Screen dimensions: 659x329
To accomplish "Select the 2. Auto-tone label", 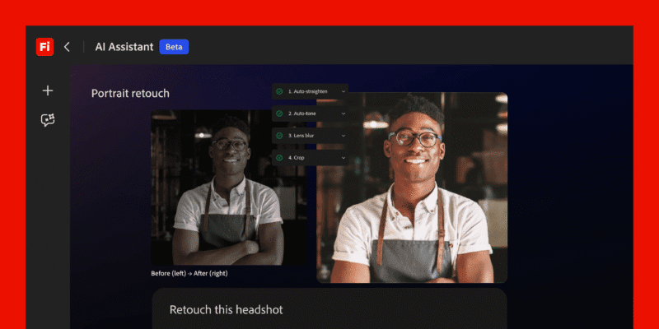I will pos(302,114).
